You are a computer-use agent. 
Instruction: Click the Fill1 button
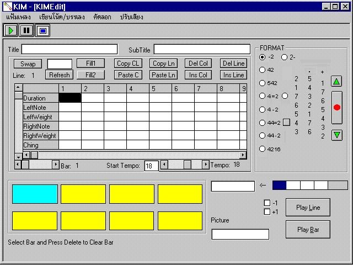90,63
